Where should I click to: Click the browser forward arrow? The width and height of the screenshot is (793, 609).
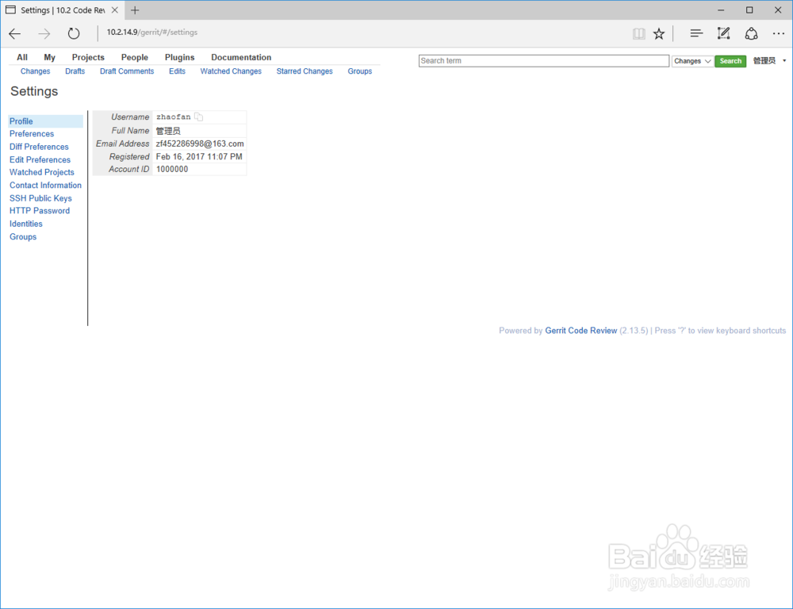coord(44,34)
